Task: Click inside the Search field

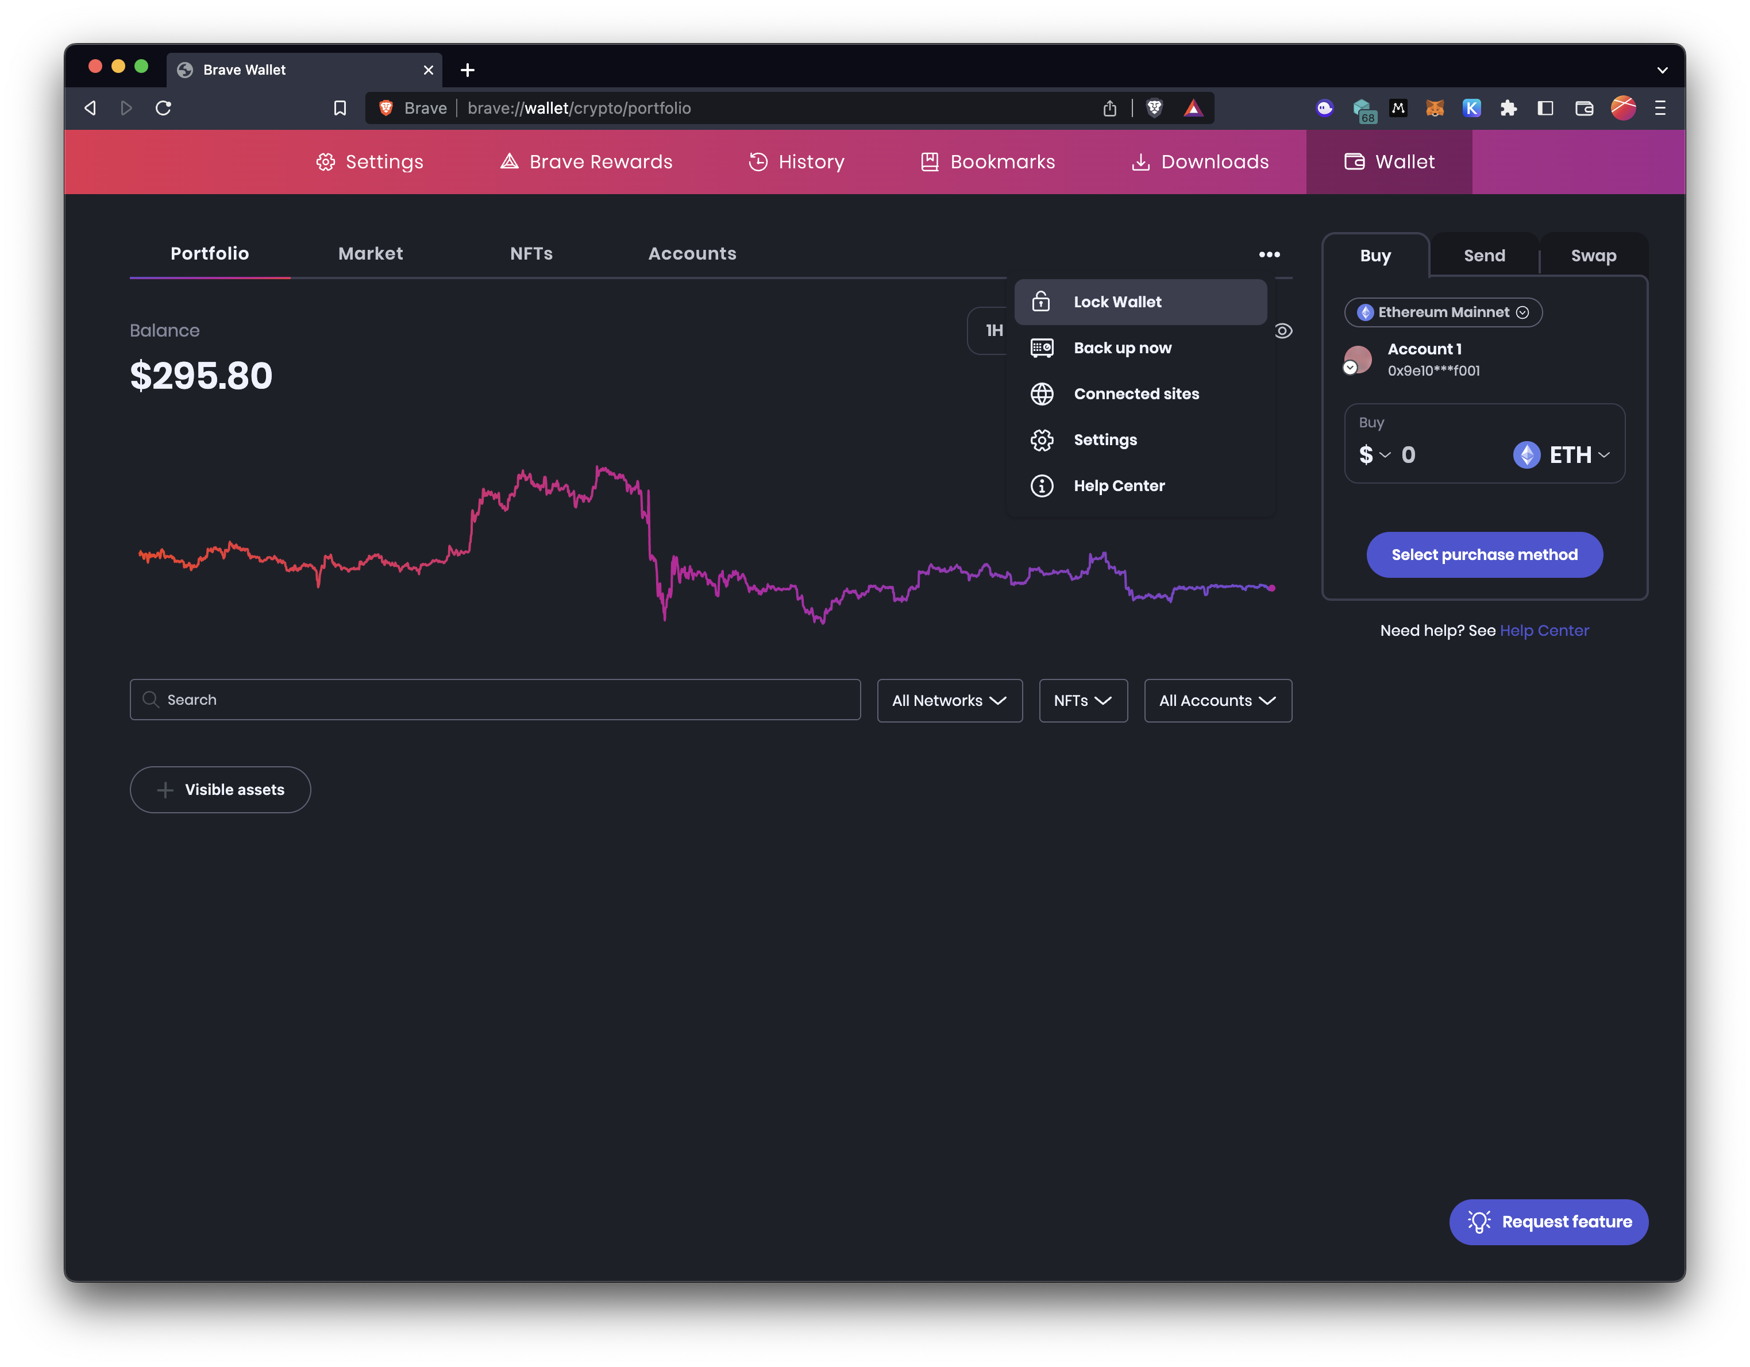Action: click(495, 700)
